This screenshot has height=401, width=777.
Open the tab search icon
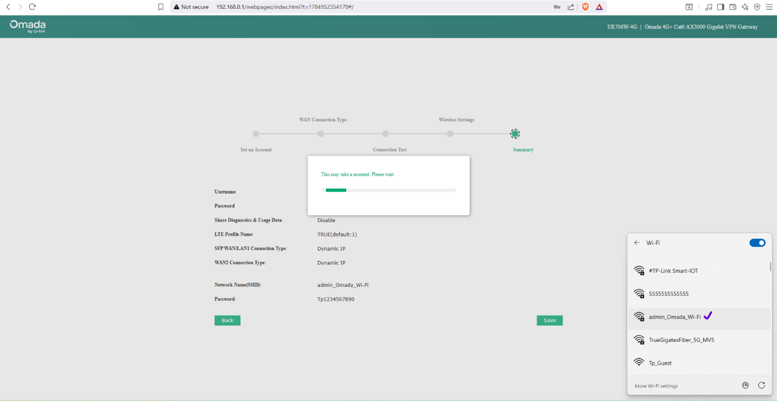pos(689,7)
